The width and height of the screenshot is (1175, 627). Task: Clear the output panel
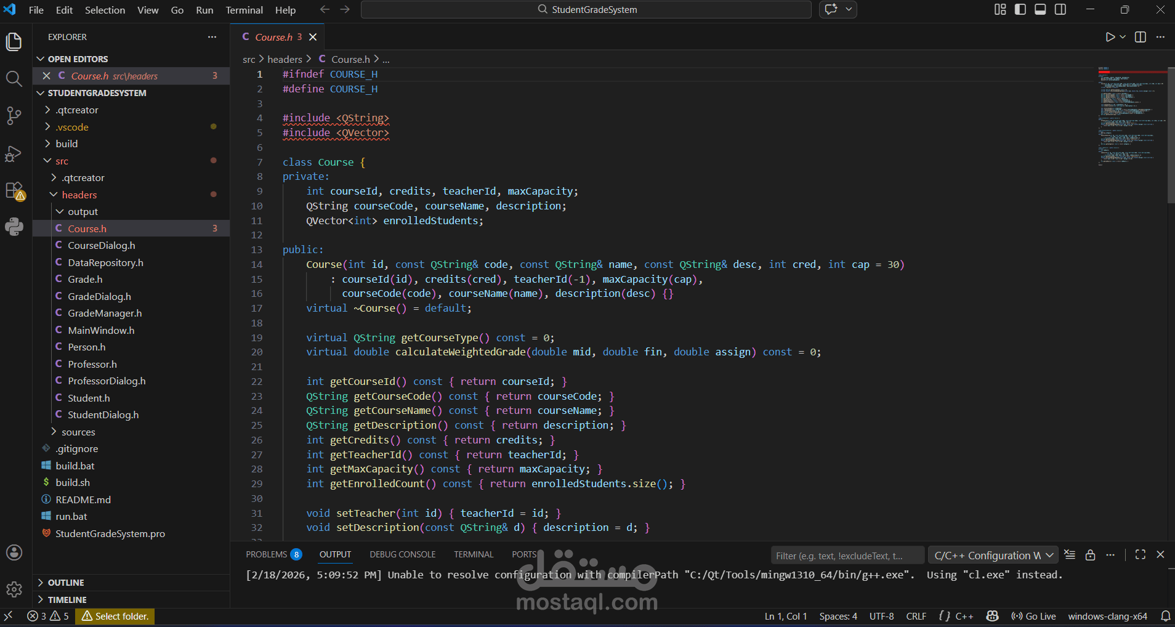pos(1070,555)
